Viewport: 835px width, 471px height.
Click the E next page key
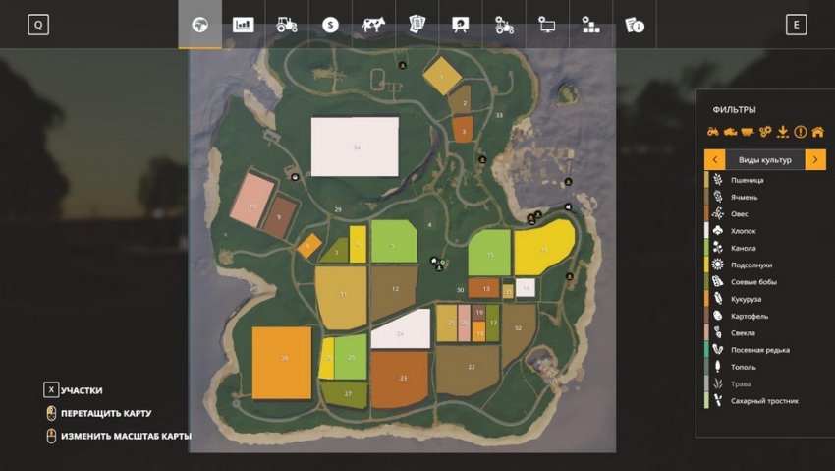point(796,25)
